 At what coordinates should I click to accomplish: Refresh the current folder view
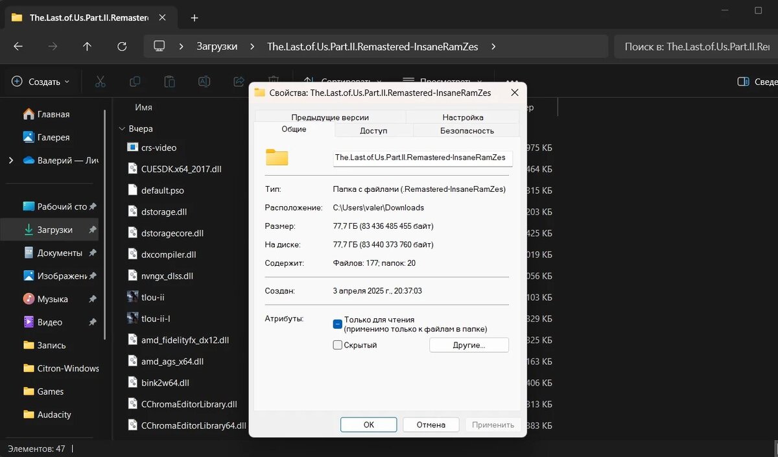coord(122,47)
